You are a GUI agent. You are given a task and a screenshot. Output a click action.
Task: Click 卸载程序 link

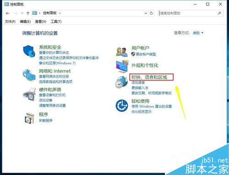pos(46,120)
